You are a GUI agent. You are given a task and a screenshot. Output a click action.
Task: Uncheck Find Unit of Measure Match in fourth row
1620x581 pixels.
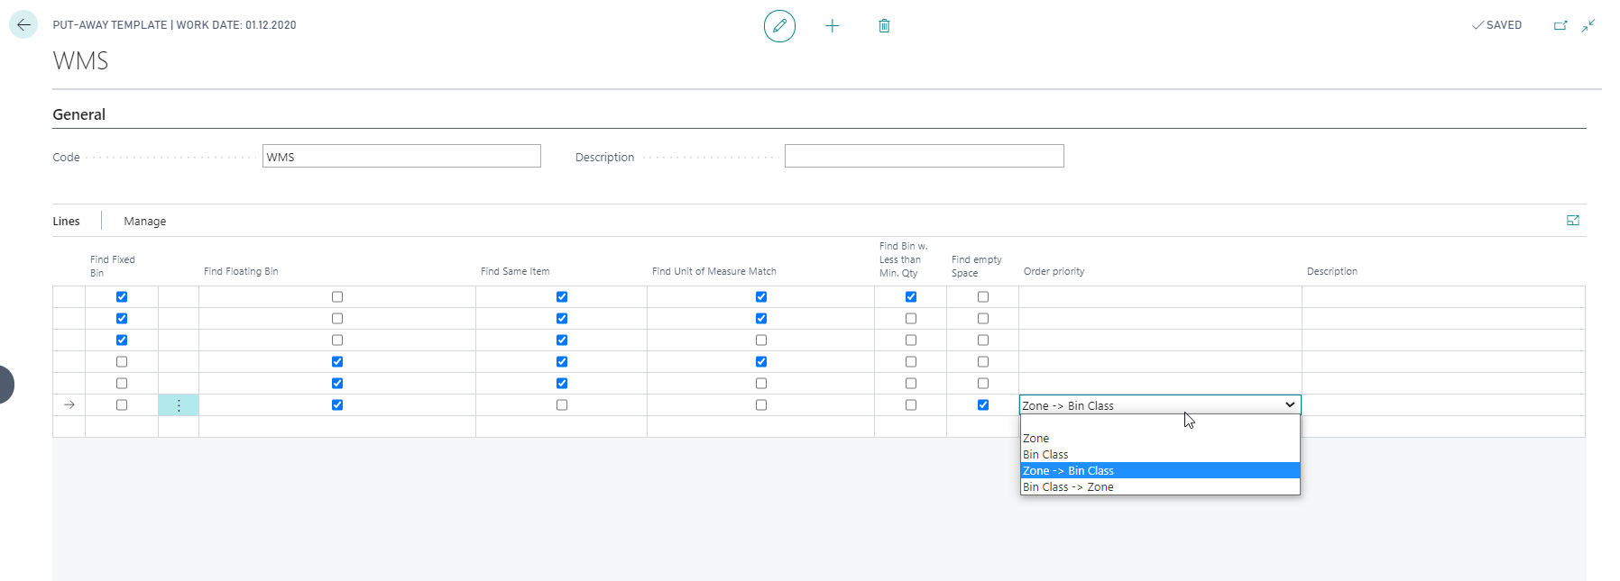(x=761, y=362)
